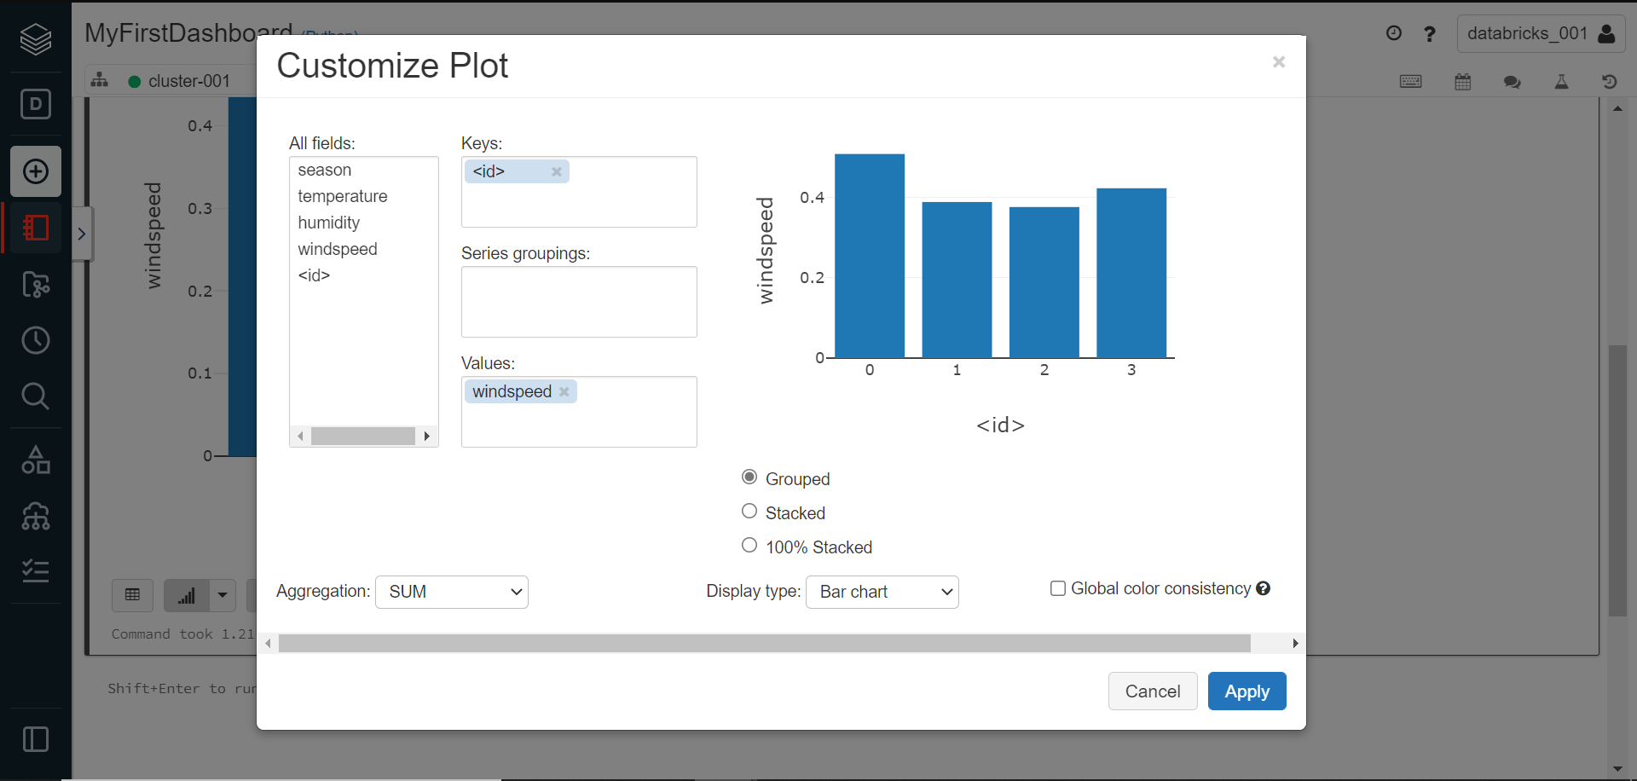Select the Recents clock icon in sidebar
This screenshot has width=1637, height=781.
(35, 340)
